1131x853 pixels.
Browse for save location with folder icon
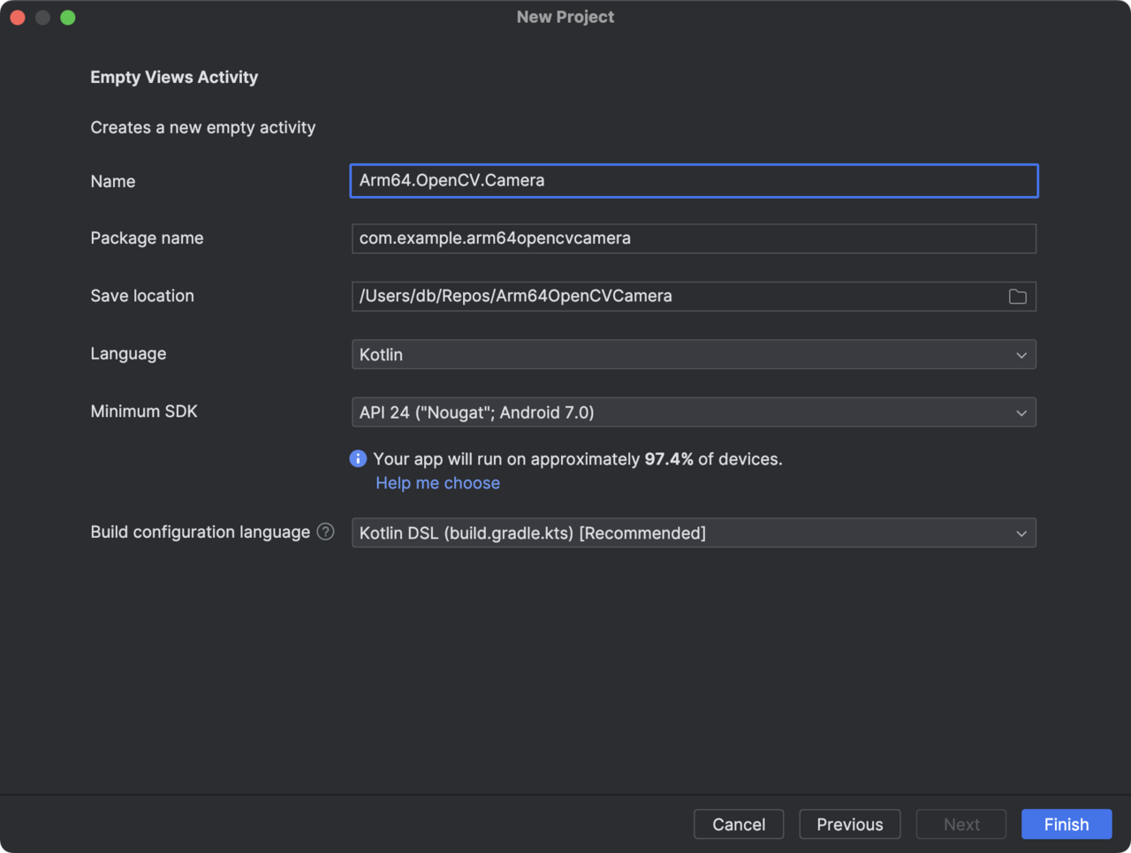[1017, 297]
